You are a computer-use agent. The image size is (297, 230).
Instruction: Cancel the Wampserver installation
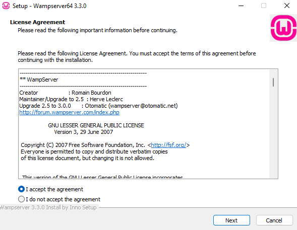pyautogui.click(x=274, y=220)
